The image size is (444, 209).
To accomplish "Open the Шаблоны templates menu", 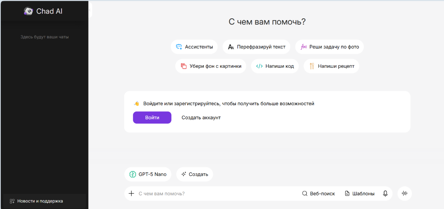I will 359,194.
